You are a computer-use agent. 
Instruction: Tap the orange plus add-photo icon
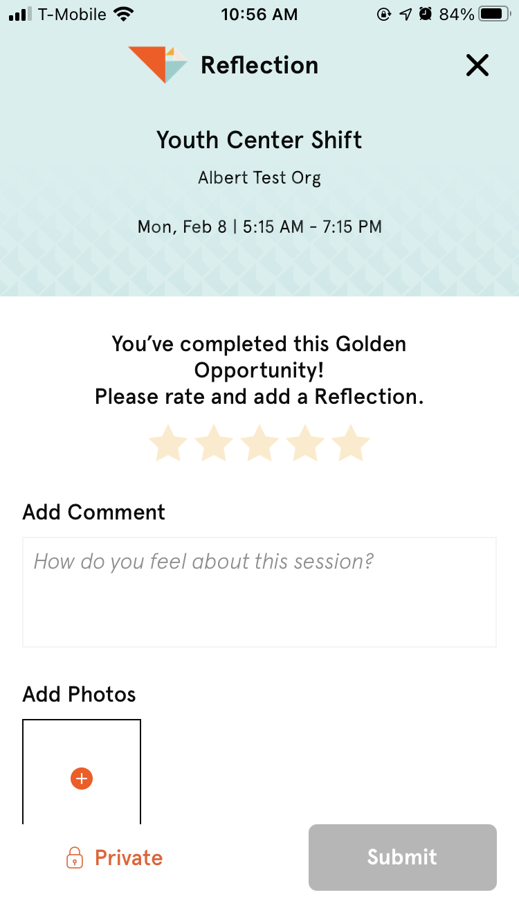click(82, 779)
